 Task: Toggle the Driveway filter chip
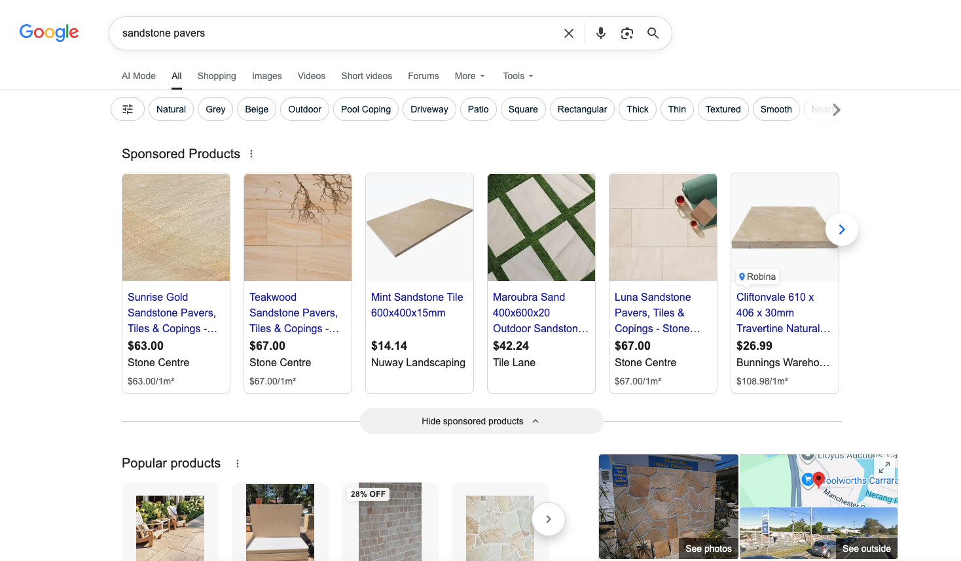coord(429,109)
